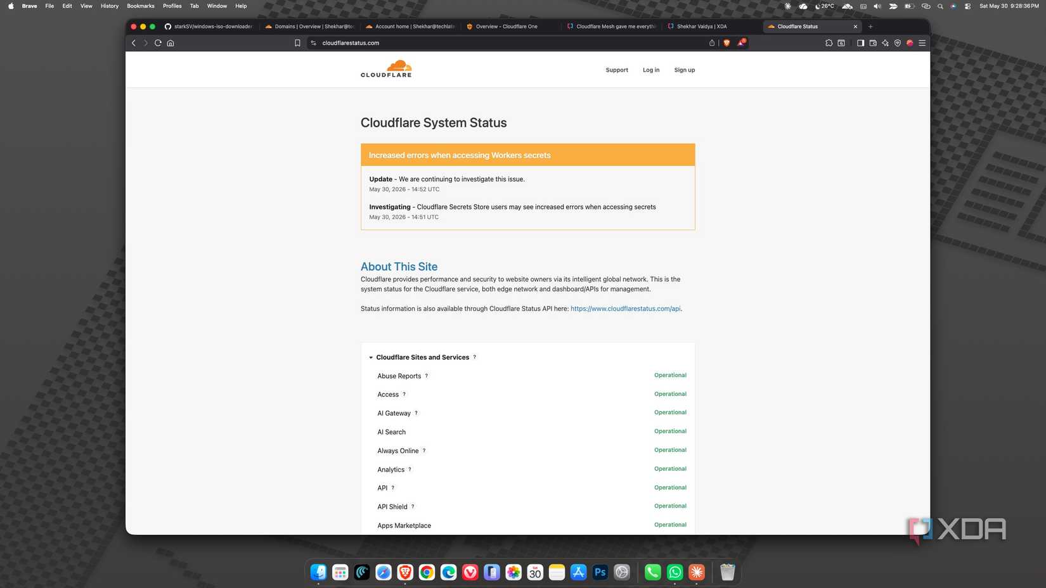Collapse Cloudflare Sites and Services group
1046x588 pixels.
coord(371,357)
